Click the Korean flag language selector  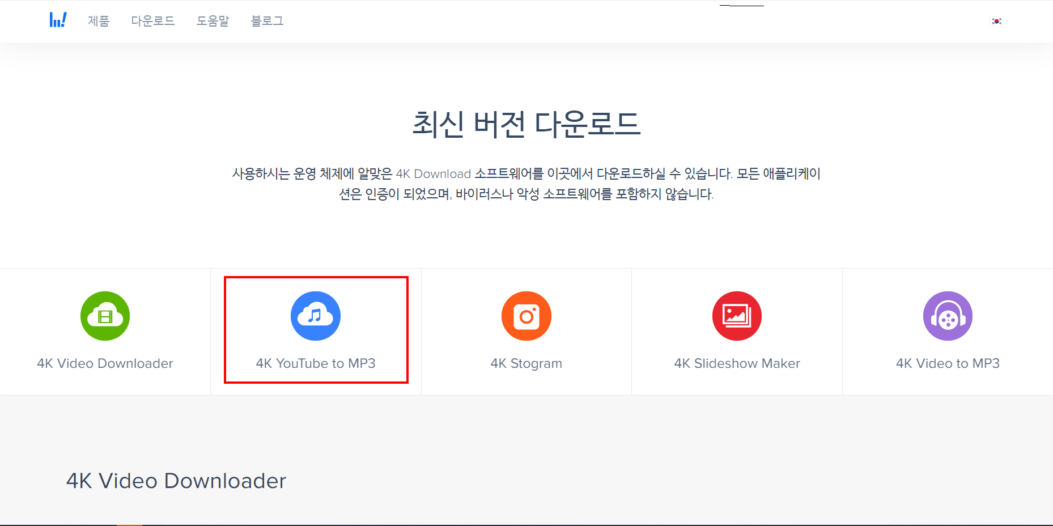(x=996, y=21)
